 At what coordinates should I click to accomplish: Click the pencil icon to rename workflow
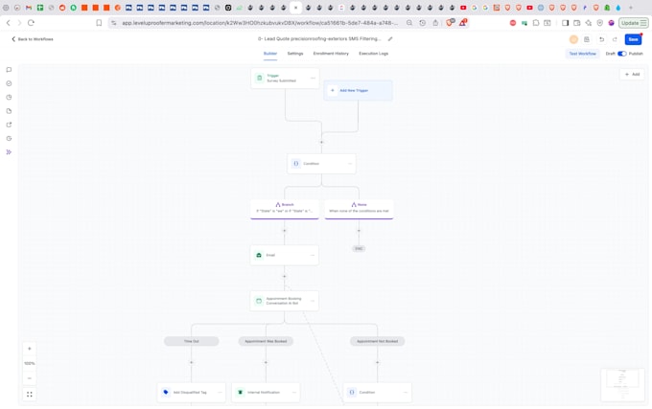tap(390, 39)
